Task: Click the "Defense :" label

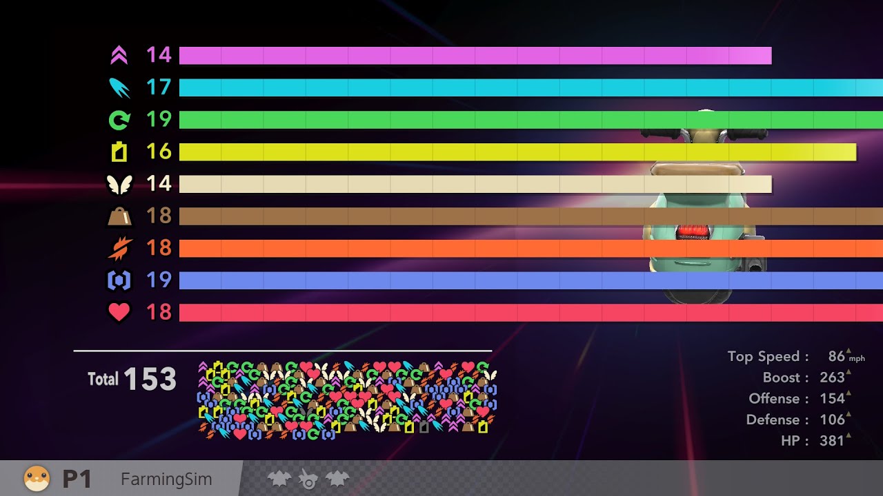Action: pos(778,420)
